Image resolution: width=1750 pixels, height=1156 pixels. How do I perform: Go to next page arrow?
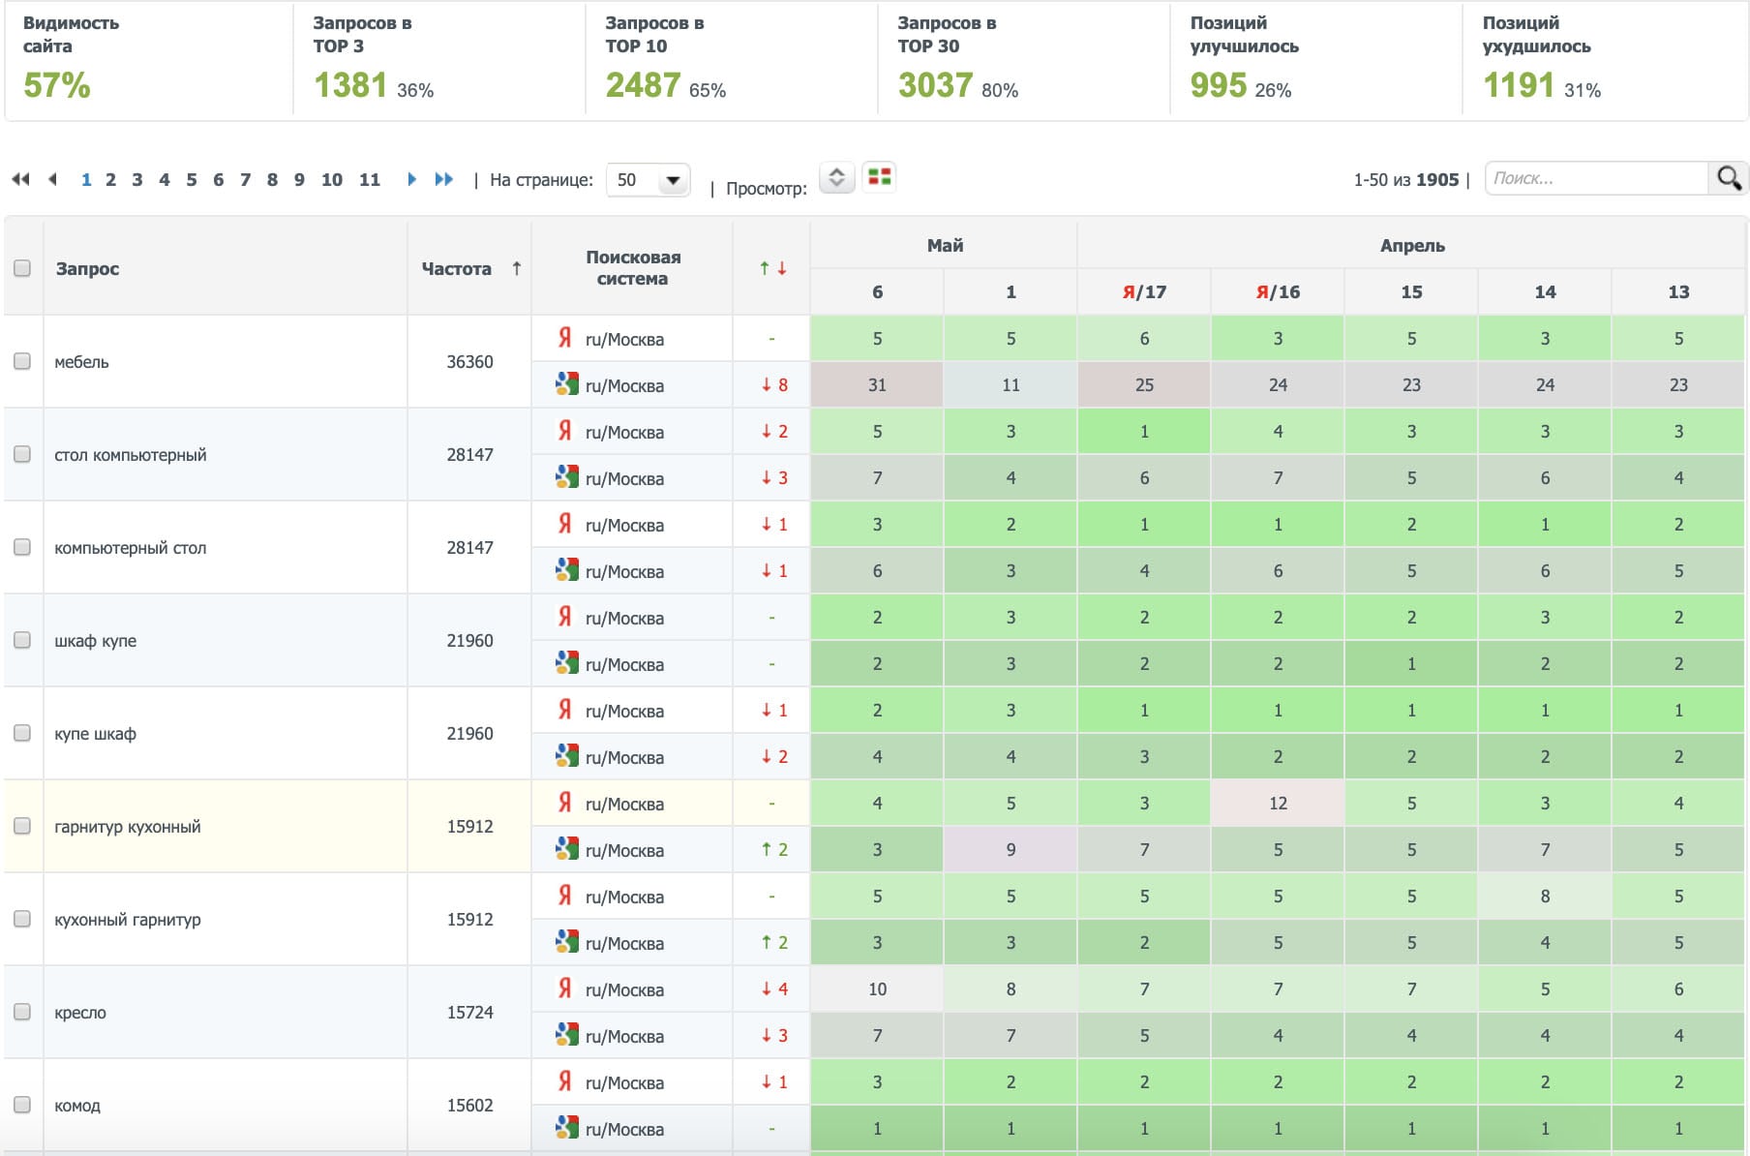click(x=411, y=179)
